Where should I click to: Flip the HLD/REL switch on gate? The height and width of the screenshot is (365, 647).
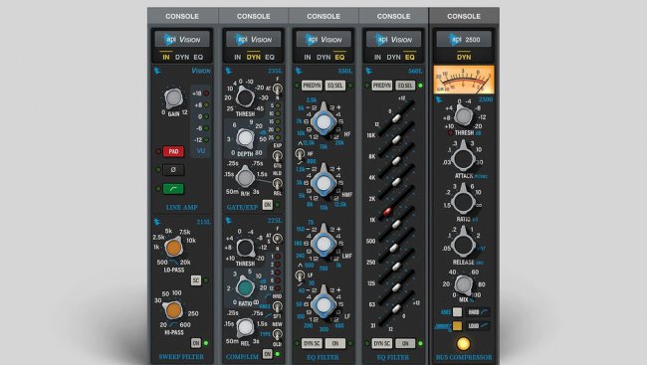pyautogui.click(x=278, y=183)
